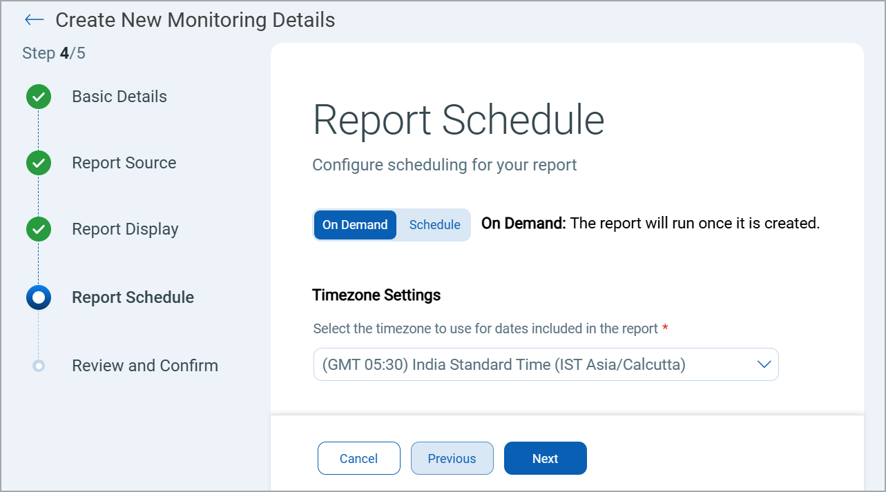886x492 pixels.
Task: Go to Report Source step
Action: 124,163
